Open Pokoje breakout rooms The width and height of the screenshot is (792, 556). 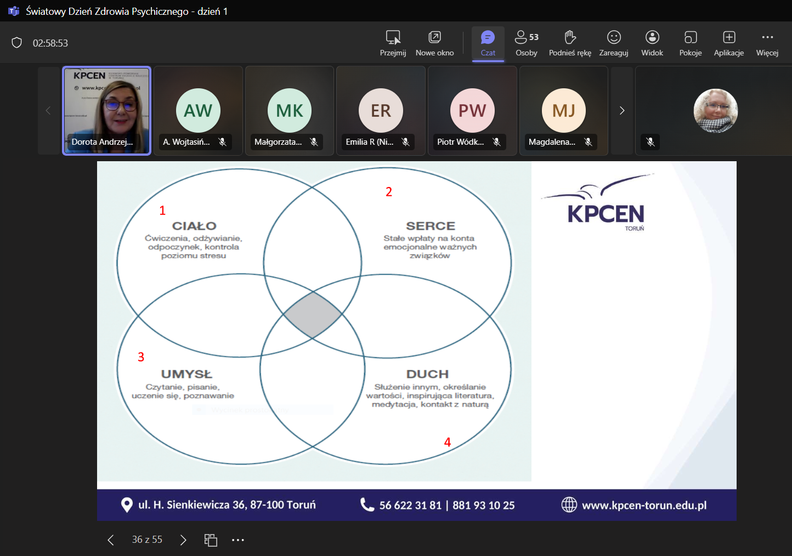tap(691, 43)
